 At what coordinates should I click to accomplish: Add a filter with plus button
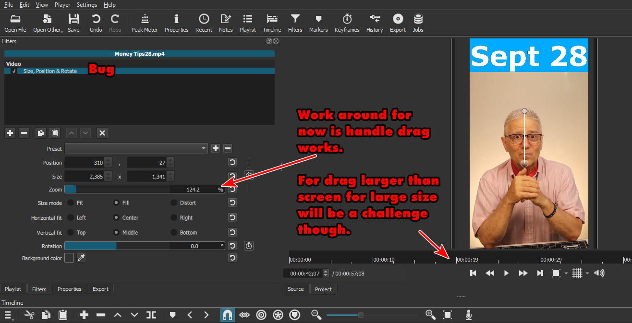click(x=10, y=133)
